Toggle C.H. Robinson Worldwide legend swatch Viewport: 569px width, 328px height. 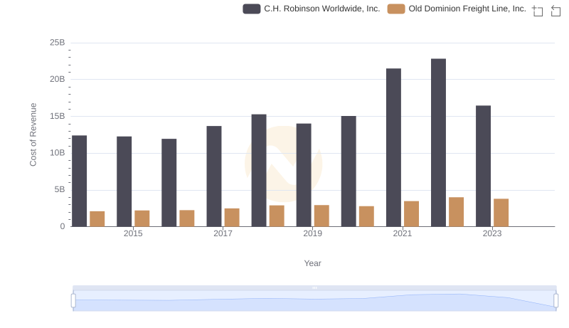(252, 9)
